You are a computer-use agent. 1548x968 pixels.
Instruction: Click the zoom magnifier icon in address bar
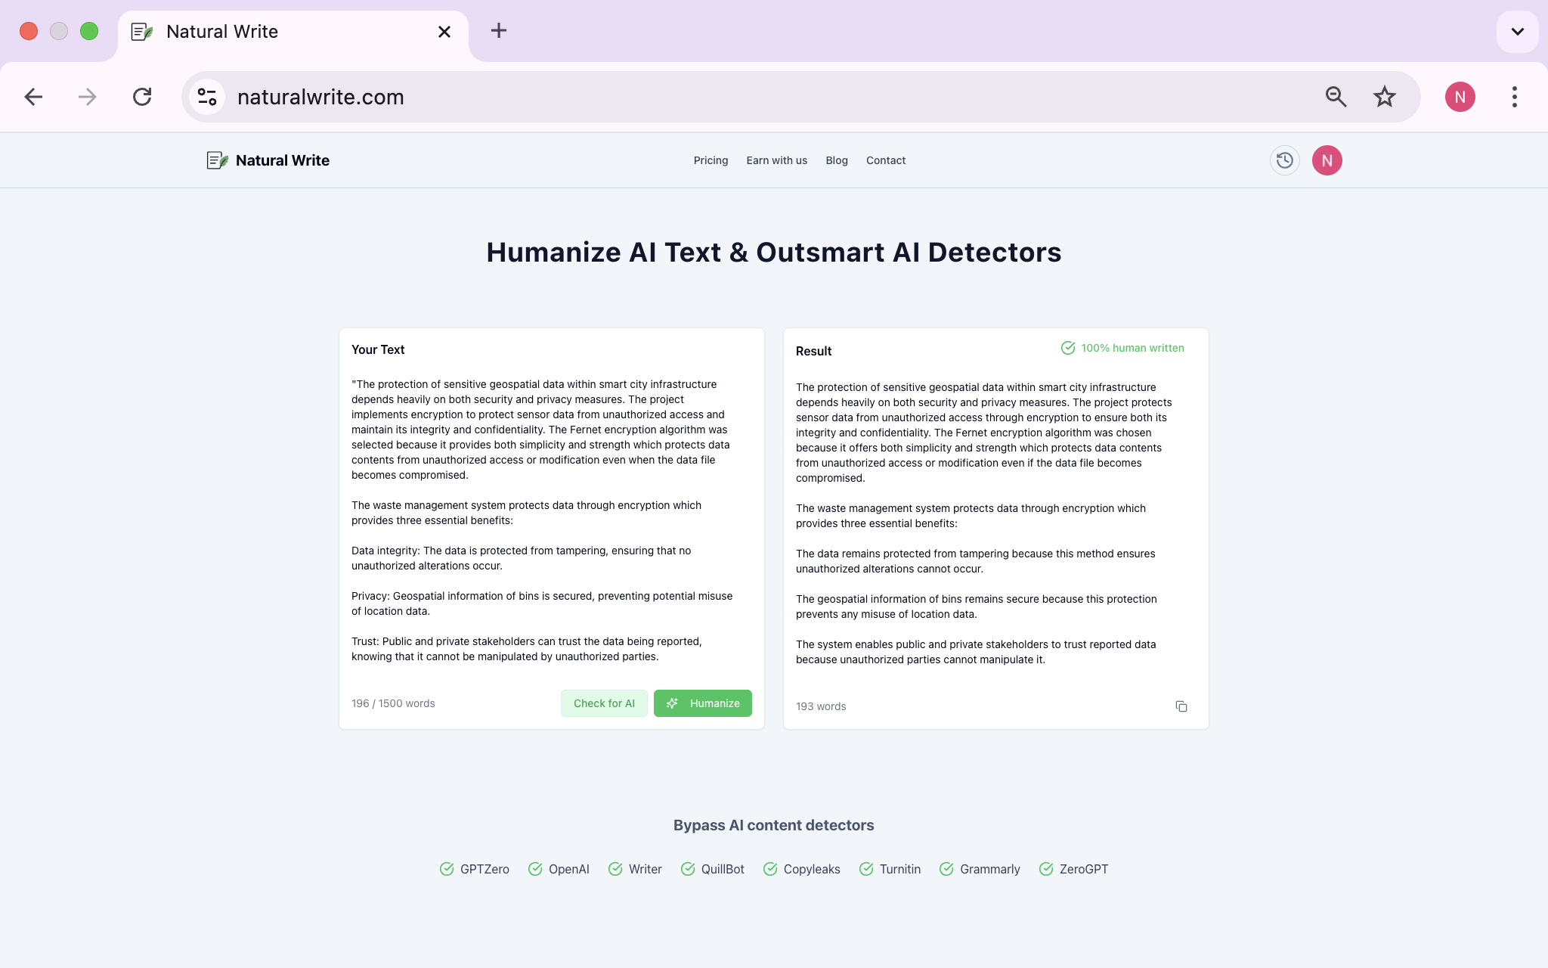coord(1336,97)
